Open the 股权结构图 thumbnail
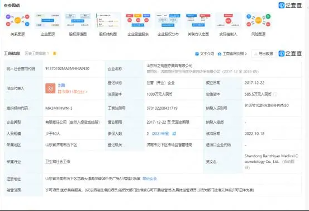Image resolution: width=309 pixels, height=211 pixels. (108, 21)
